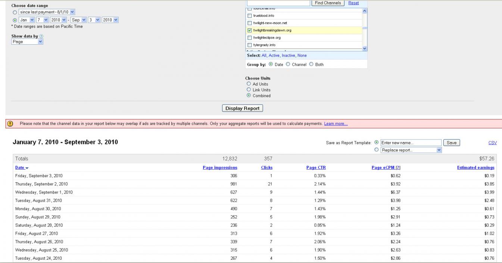Choose Ad Units radio option
The height and width of the screenshot is (263, 502).
click(249, 84)
